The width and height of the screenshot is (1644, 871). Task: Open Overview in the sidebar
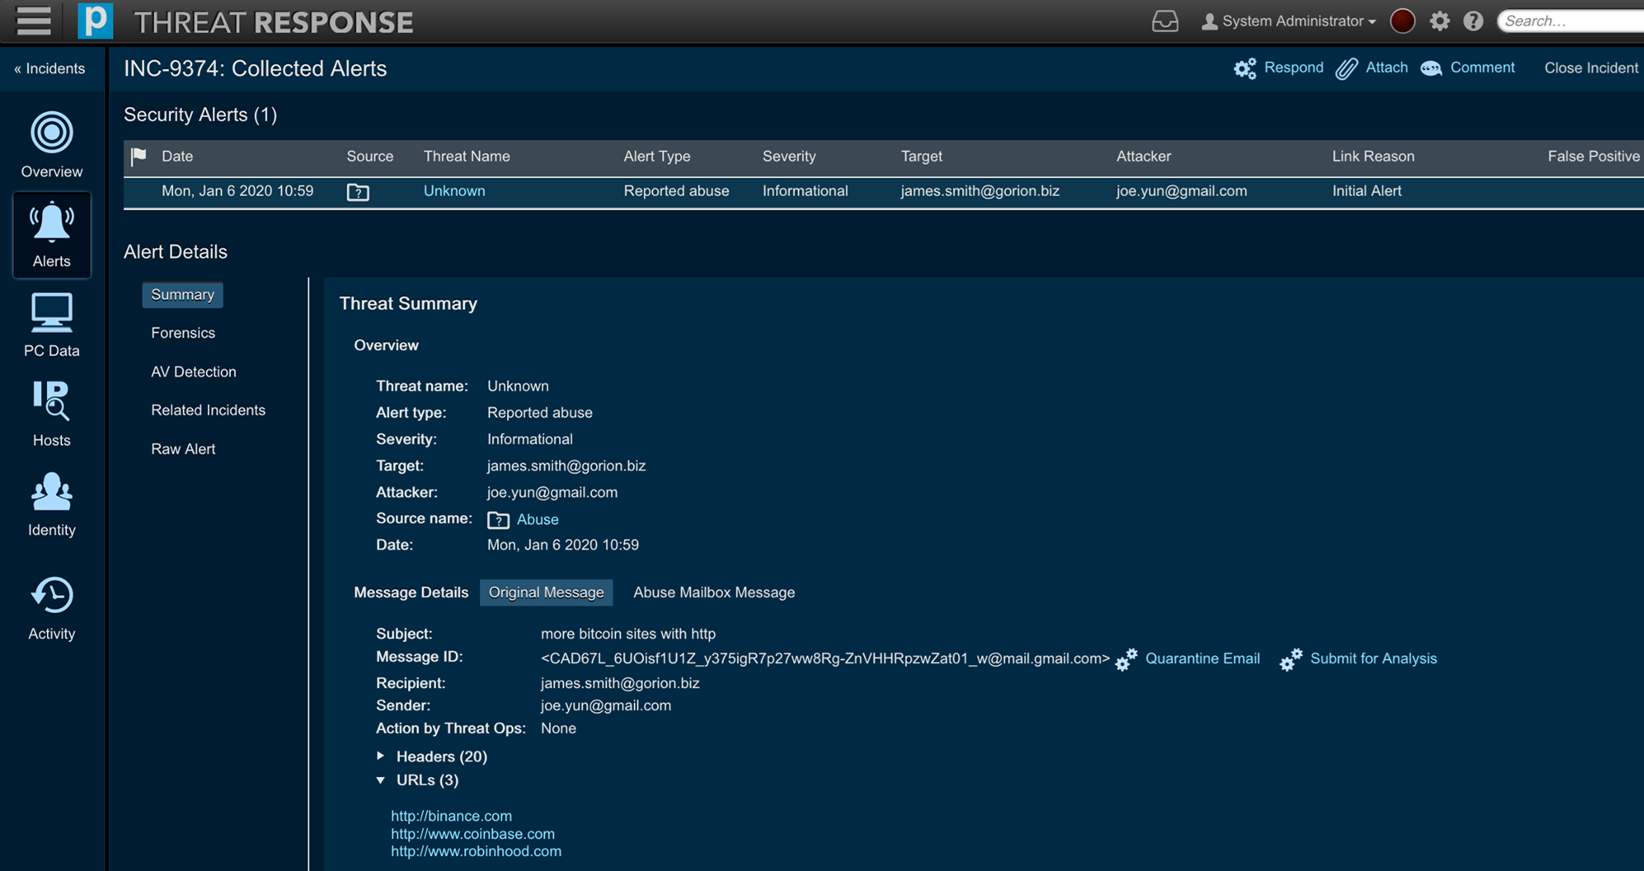(x=52, y=145)
